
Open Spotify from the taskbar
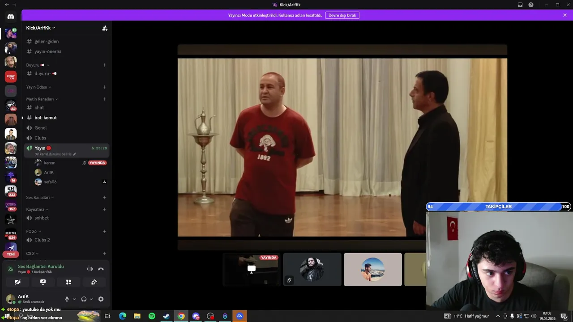(152, 316)
